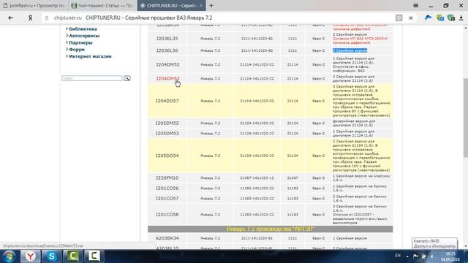Reload the page via the refresh icon
This screenshot has width=468, height=263.
(x=47, y=18)
